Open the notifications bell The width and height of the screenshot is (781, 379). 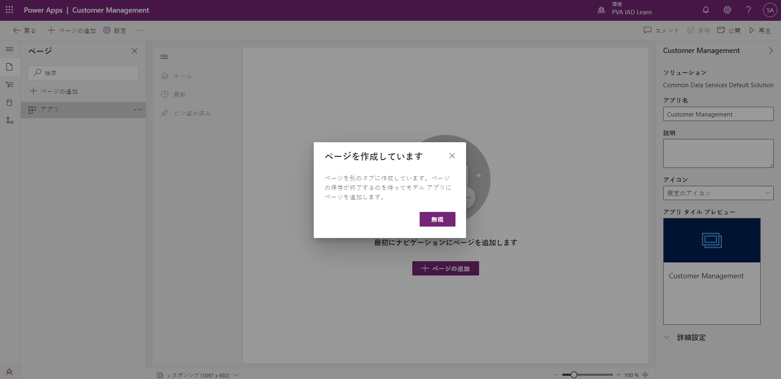[x=706, y=10]
